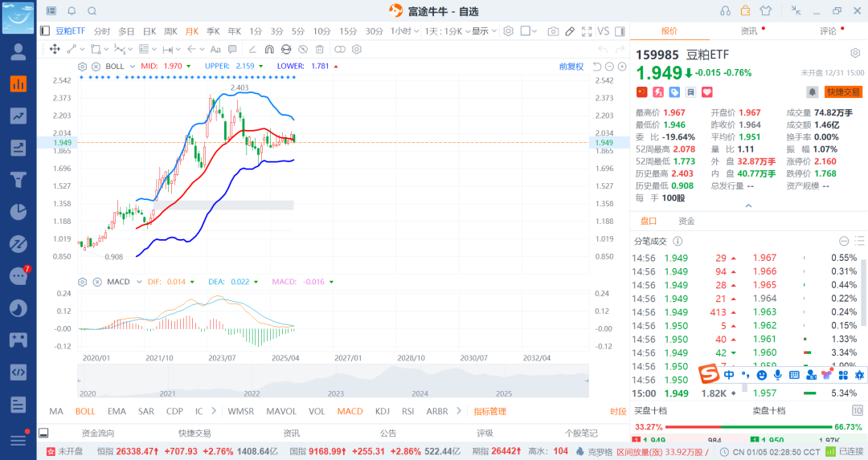Click the search magnifier in title bar
This screenshot has height=460, width=868.
tap(92, 10)
